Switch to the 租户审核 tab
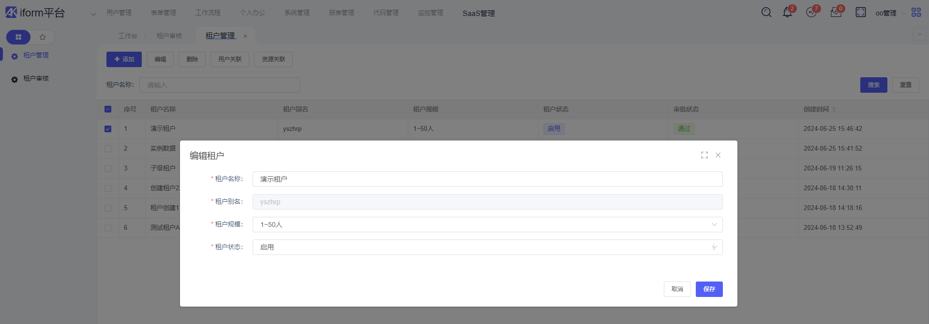The width and height of the screenshot is (929, 324). pos(169,36)
